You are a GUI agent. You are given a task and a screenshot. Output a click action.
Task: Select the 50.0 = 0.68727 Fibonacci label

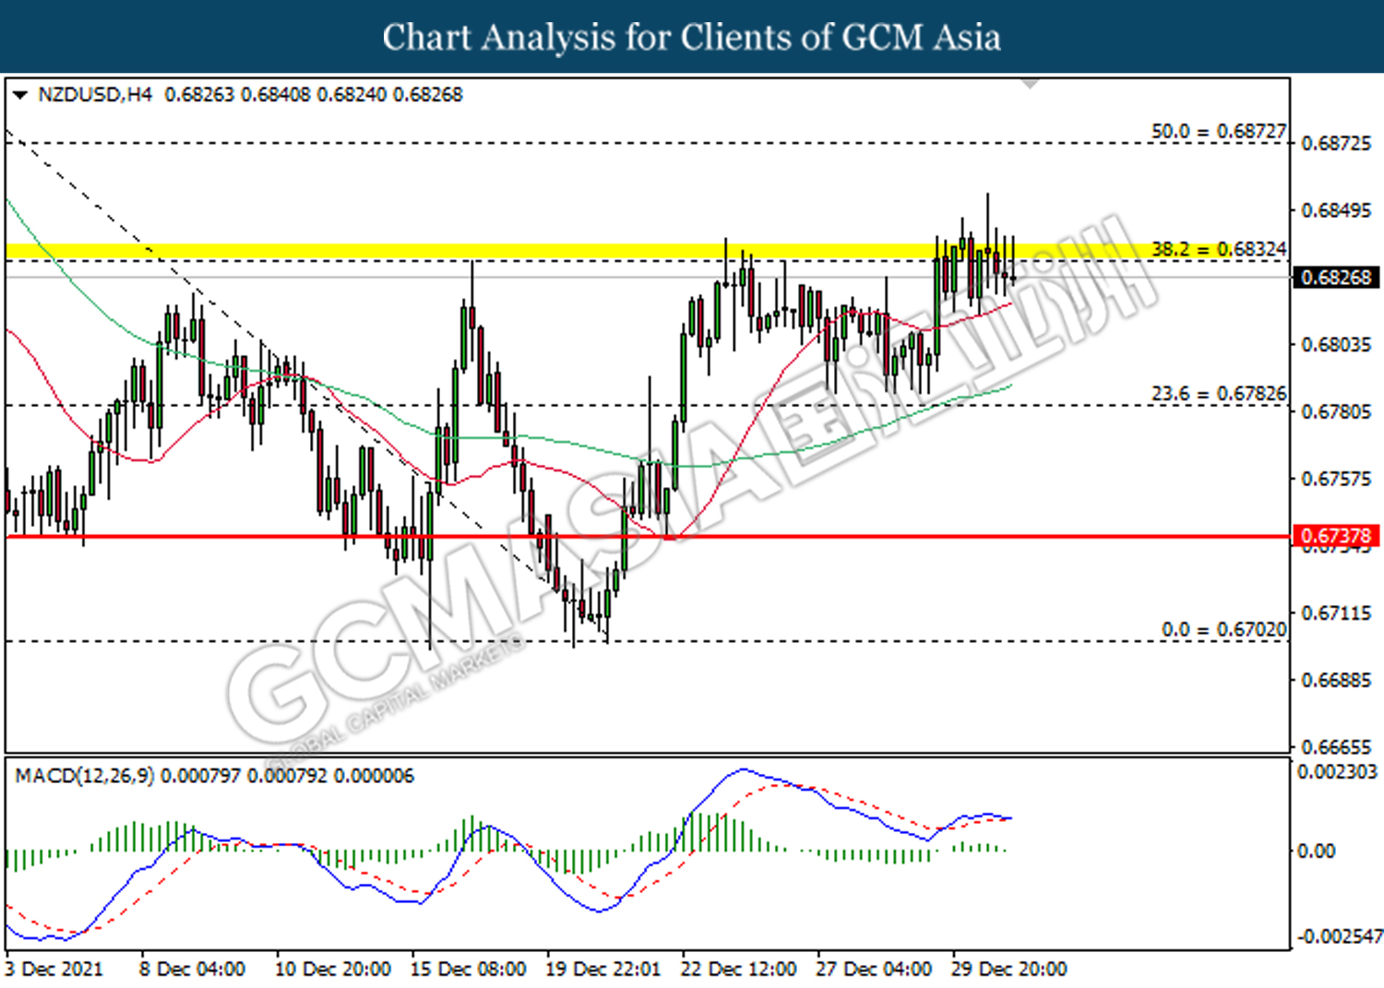[1218, 131]
